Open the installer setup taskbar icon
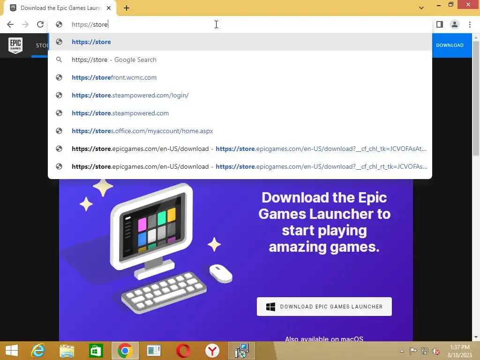 241,351
